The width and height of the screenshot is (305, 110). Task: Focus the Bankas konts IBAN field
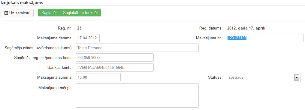coord(115,67)
